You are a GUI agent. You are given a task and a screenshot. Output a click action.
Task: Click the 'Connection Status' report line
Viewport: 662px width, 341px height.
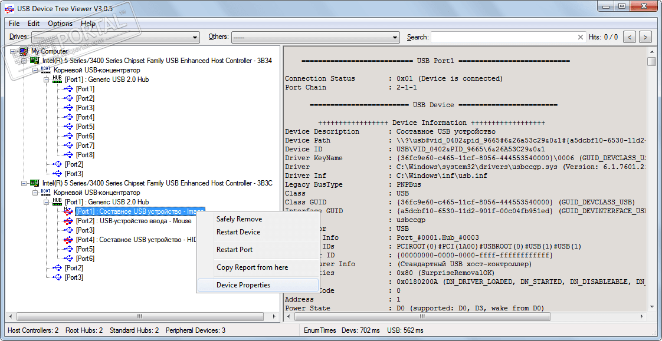coord(394,78)
